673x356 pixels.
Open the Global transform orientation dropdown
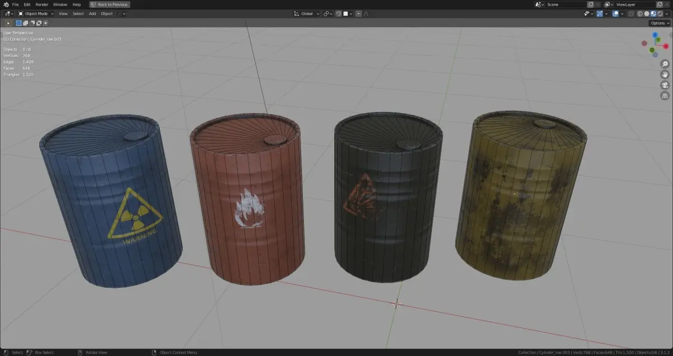[x=307, y=13]
